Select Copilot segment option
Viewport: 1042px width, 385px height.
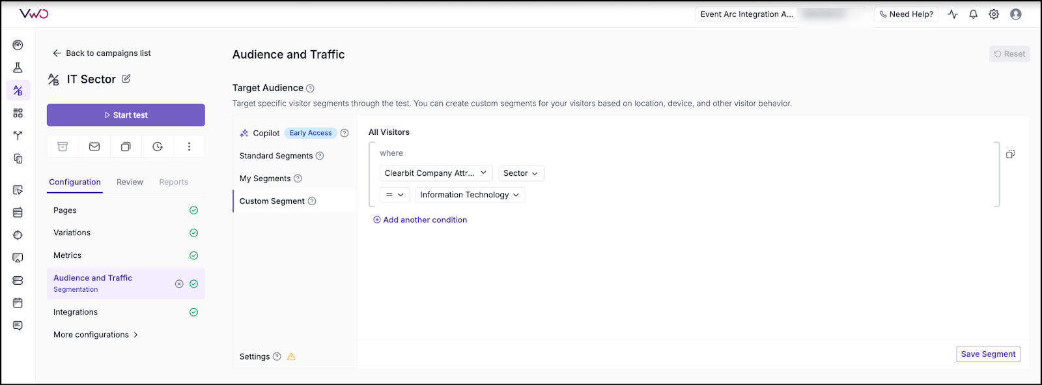point(266,133)
